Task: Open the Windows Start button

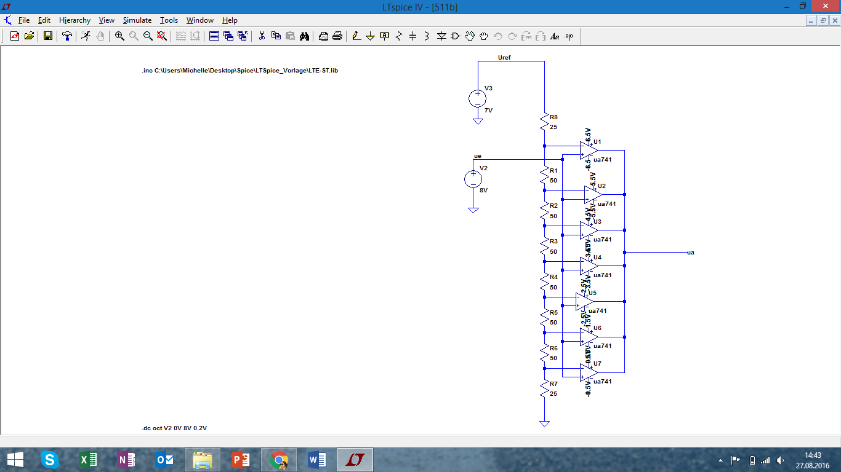Action: [15, 459]
